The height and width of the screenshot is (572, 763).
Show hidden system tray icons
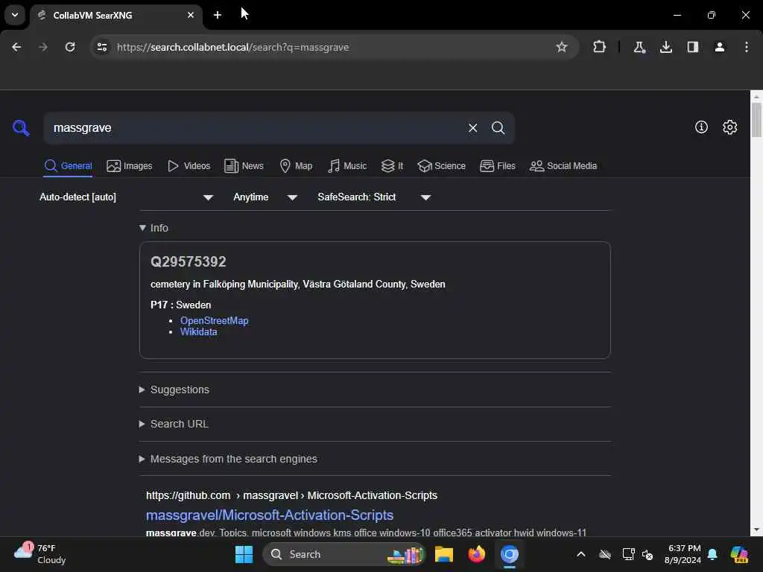point(581,554)
